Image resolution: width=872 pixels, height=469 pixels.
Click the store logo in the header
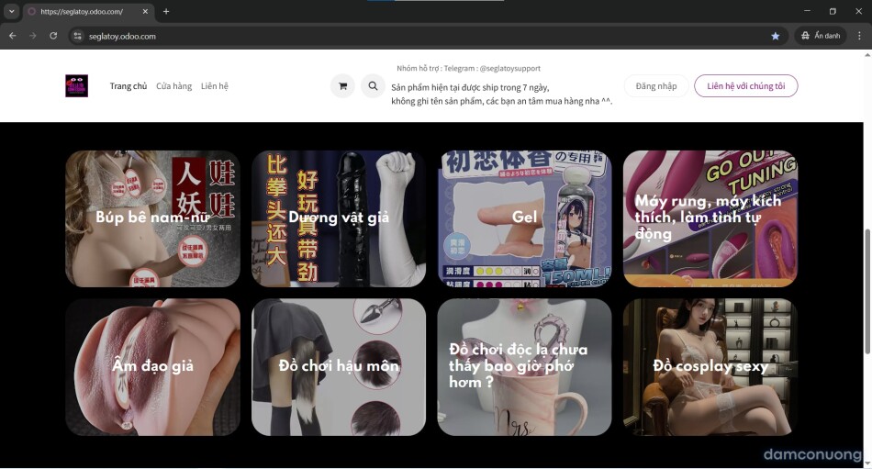pyautogui.click(x=76, y=86)
